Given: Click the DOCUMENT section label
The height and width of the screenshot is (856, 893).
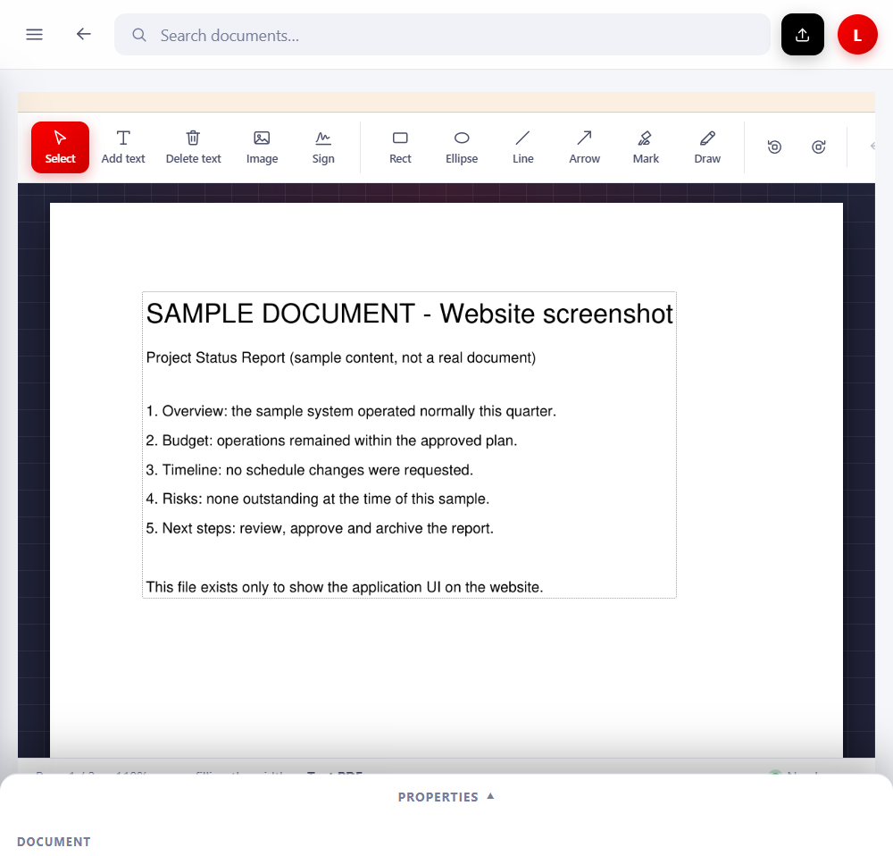Looking at the screenshot, I should coord(54,842).
